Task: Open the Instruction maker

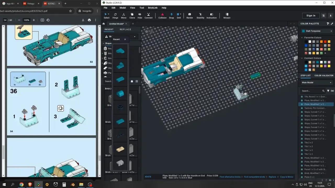Action: click(x=211, y=16)
